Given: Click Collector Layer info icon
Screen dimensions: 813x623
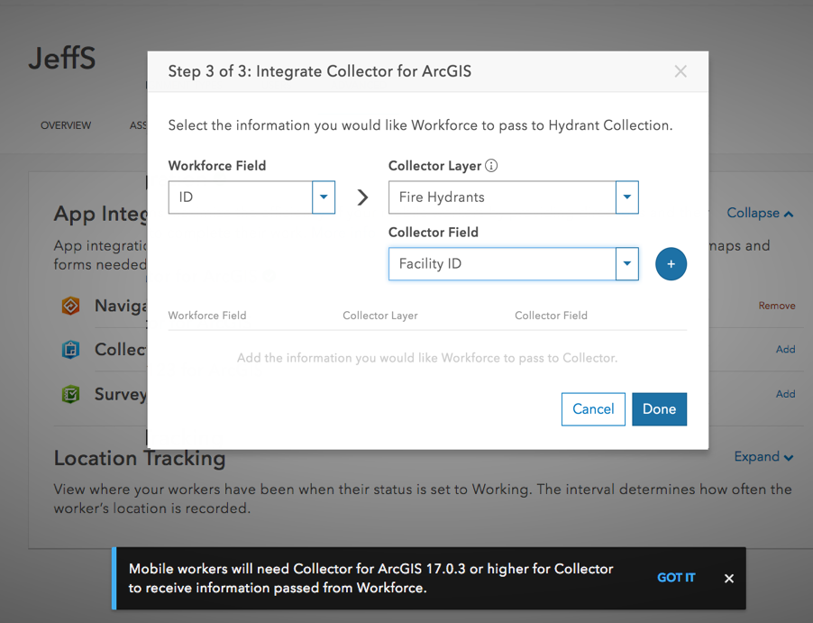Looking at the screenshot, I should pyautogui.click(x=491, y=166).
